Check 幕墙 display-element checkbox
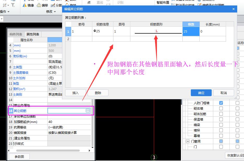The height and width of the screenshot is (161, 244). 221,136
